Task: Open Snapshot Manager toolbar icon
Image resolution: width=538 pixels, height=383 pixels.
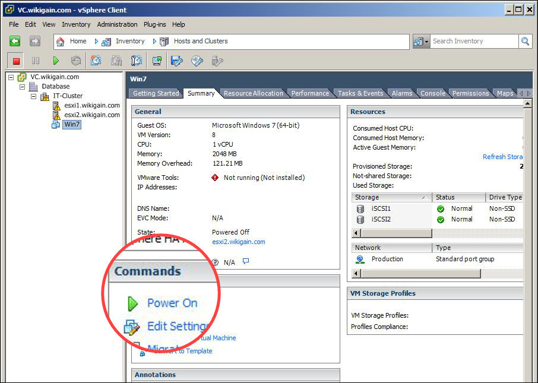Action: click(136, 61)
